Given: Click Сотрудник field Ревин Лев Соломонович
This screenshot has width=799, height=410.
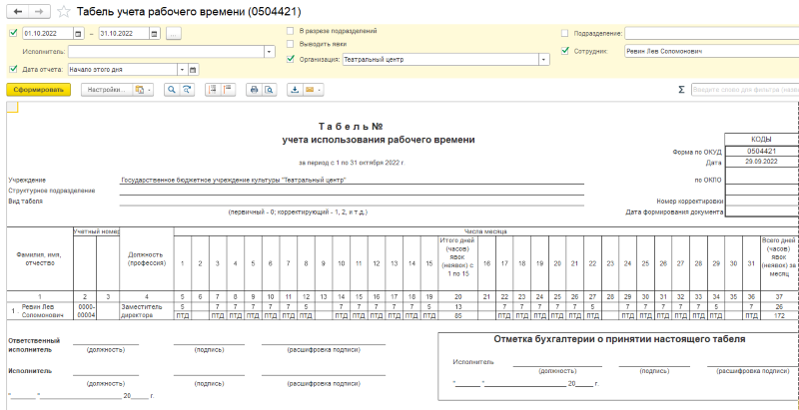Looking at the screenshot, I should click(x=711, y=52).
